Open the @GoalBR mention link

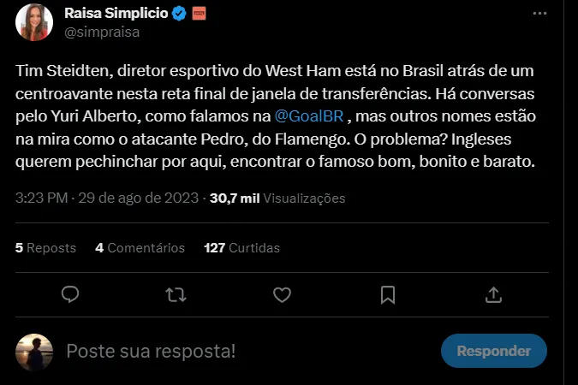(307, 115)
